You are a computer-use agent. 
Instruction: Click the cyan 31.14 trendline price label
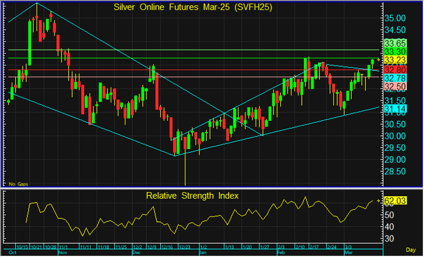(395, 109)
